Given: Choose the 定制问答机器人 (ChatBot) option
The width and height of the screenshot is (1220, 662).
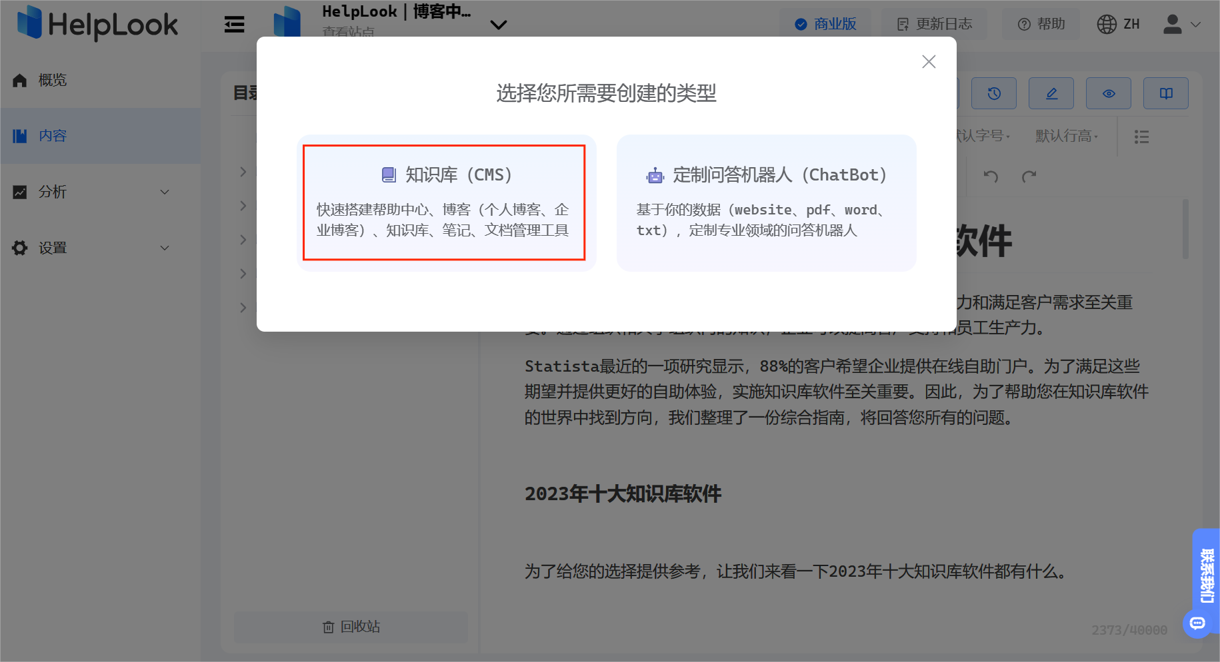Looking at the screenshot, I should (765, 202).
